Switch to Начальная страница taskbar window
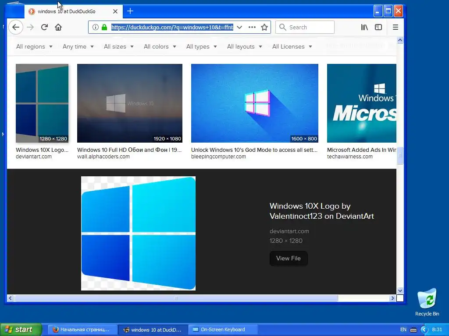This screenshot has height=336, width=449. click(x=82, y=329)
